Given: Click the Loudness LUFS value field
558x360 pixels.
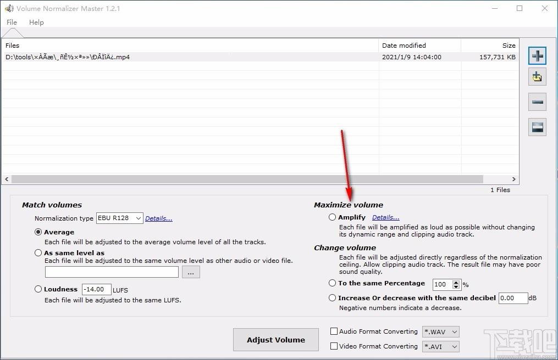Looking at the screenshot, I should click(96, 289).
